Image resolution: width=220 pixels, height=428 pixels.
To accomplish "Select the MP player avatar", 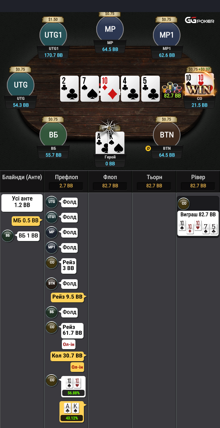I will pyautogui.click(x=110, y=29).
